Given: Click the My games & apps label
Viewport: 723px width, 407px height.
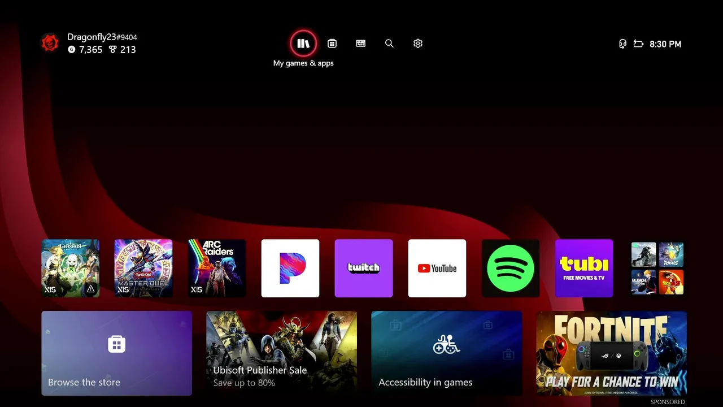Looking at the screenshot, I should (303, 63).
